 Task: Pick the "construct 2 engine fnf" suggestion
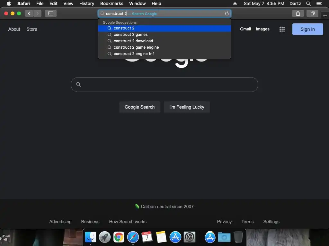[x=164, y=54]
